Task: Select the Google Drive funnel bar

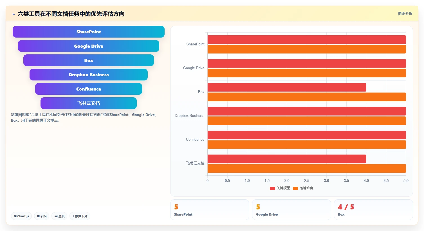Action: pos(89,46)
